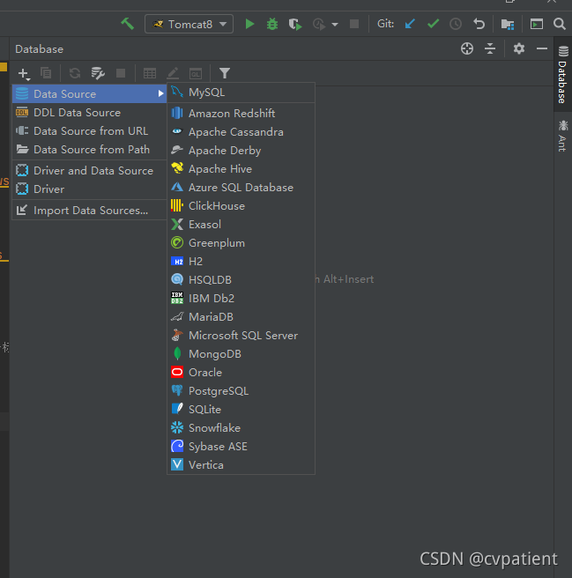Image resolution: width=572 pixels, height=578 pixels.
Task: Open the Tomcat8 run configuration dropdown
Action: [189, 25]
